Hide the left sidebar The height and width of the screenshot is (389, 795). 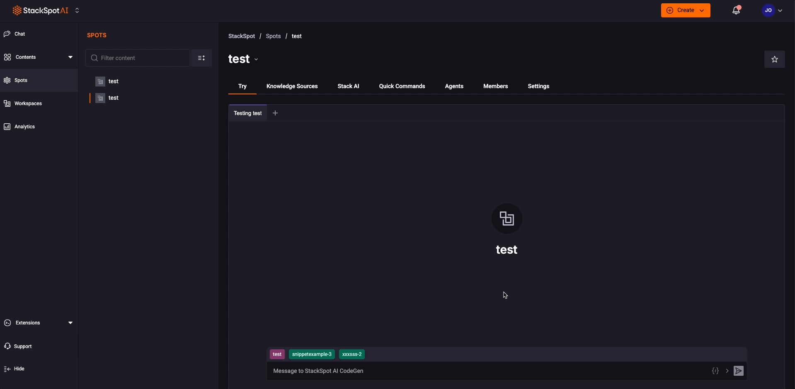[19, 369]
